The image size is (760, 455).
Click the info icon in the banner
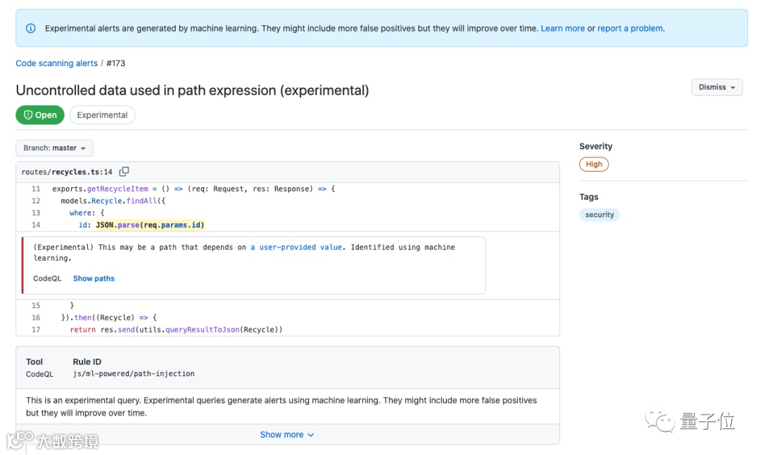pyautogui.click(x=31, y=29)
